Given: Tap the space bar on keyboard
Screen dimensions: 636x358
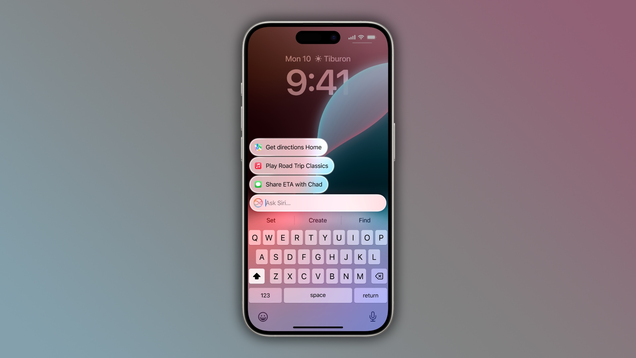Looking at the screenshot, I should (318, 295).
